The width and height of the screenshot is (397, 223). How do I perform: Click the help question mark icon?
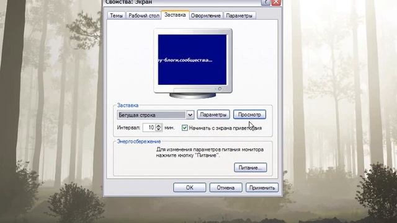265,2
